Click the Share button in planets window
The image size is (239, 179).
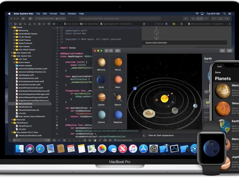[222, 51]
